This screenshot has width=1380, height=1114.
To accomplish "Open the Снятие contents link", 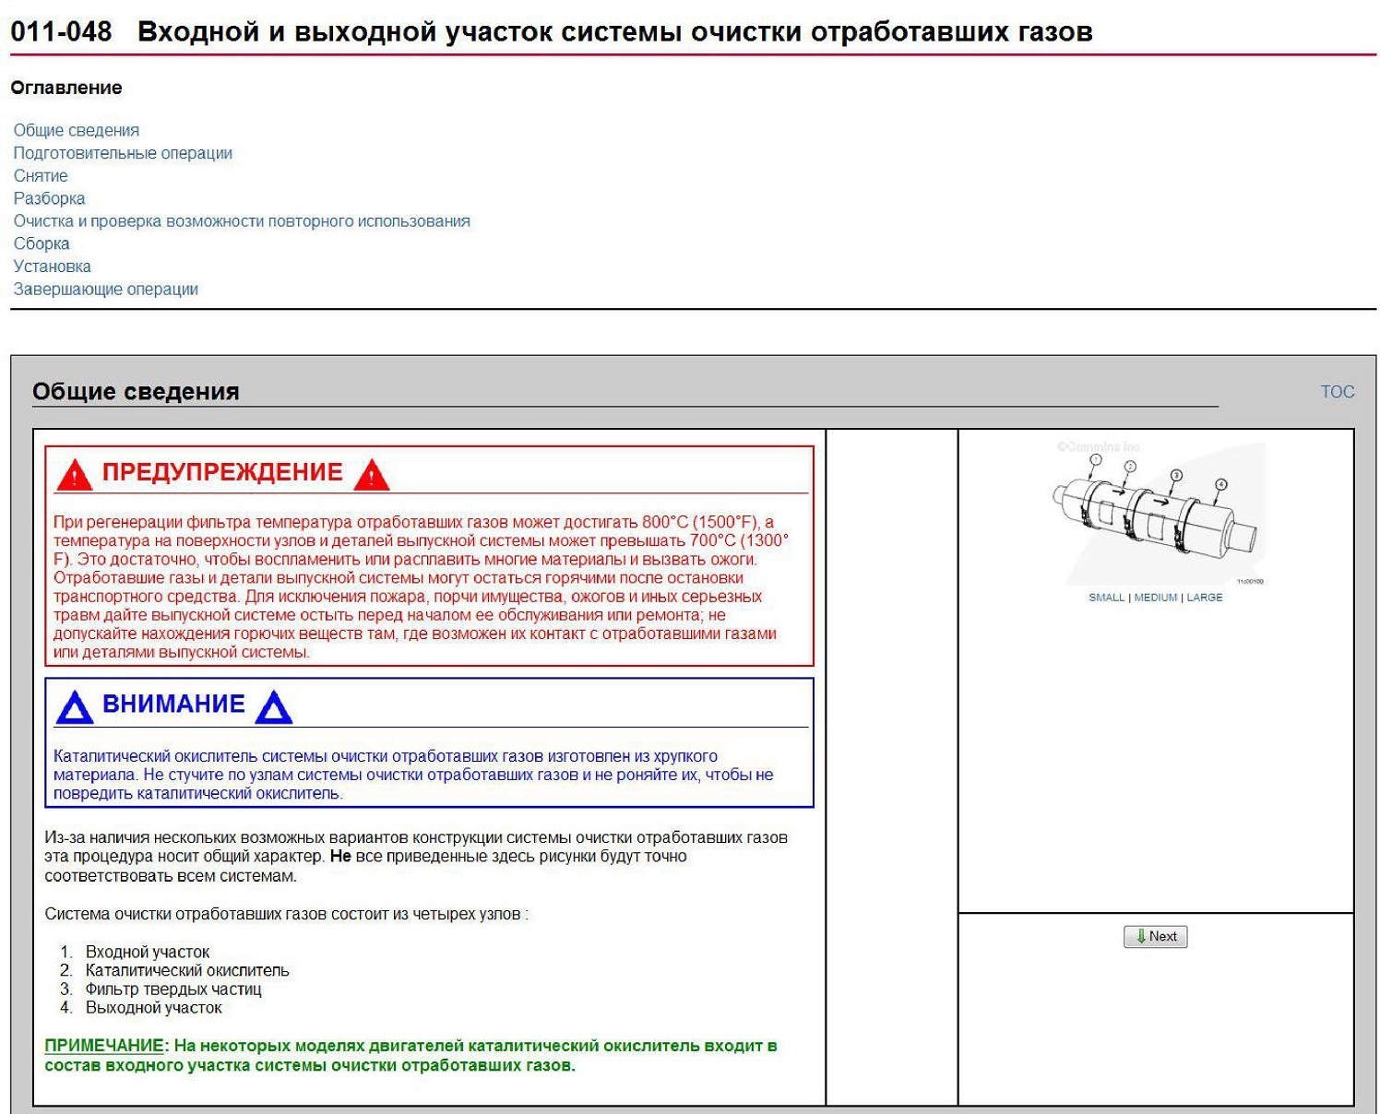I will [x=41, y=175].
